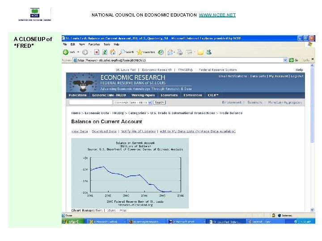The image size is (322, 241).
Task: Click the Monetary Aggregates quick link
Action: click(285, 102)
